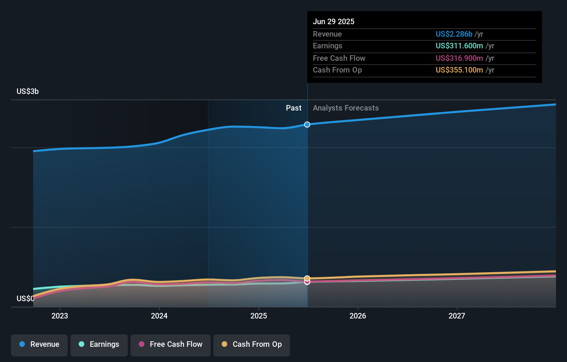Viewport: 567px width, 362px height.
Task: Toggle visibility of the Revenue series
Action: [39, 344]
